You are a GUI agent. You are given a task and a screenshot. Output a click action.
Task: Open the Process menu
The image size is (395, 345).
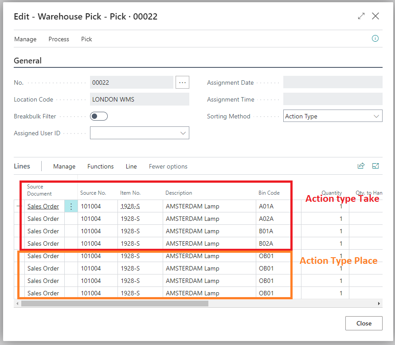(59, 39)
